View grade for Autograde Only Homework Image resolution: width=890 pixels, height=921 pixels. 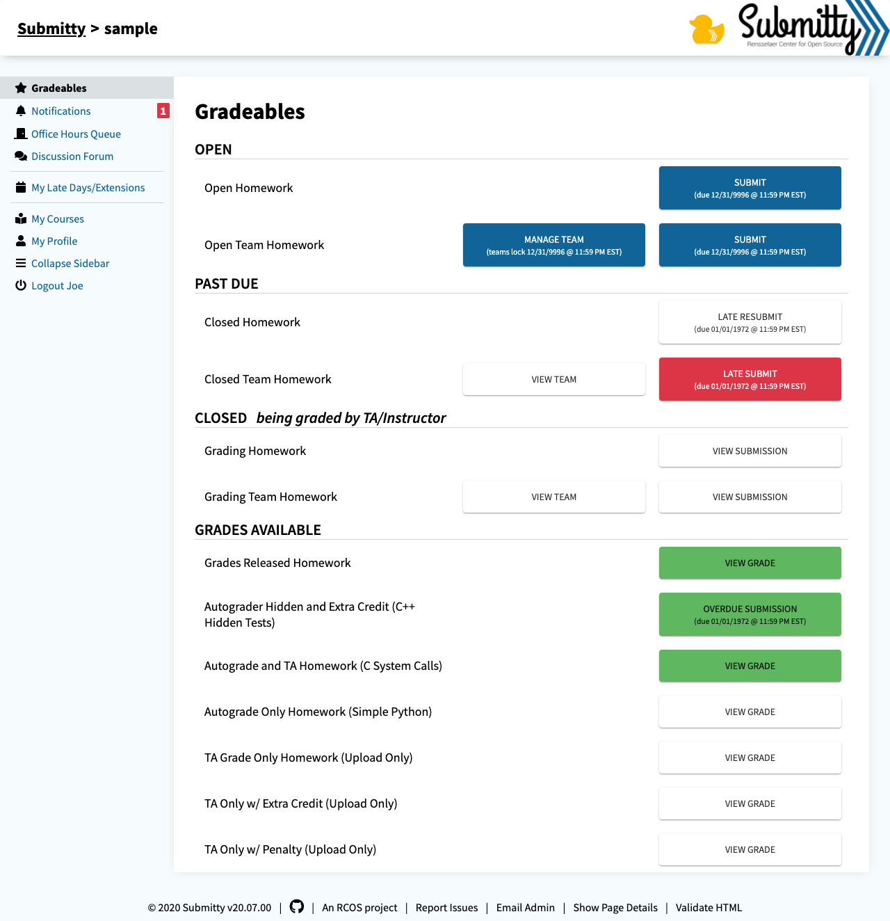[750, 712]
